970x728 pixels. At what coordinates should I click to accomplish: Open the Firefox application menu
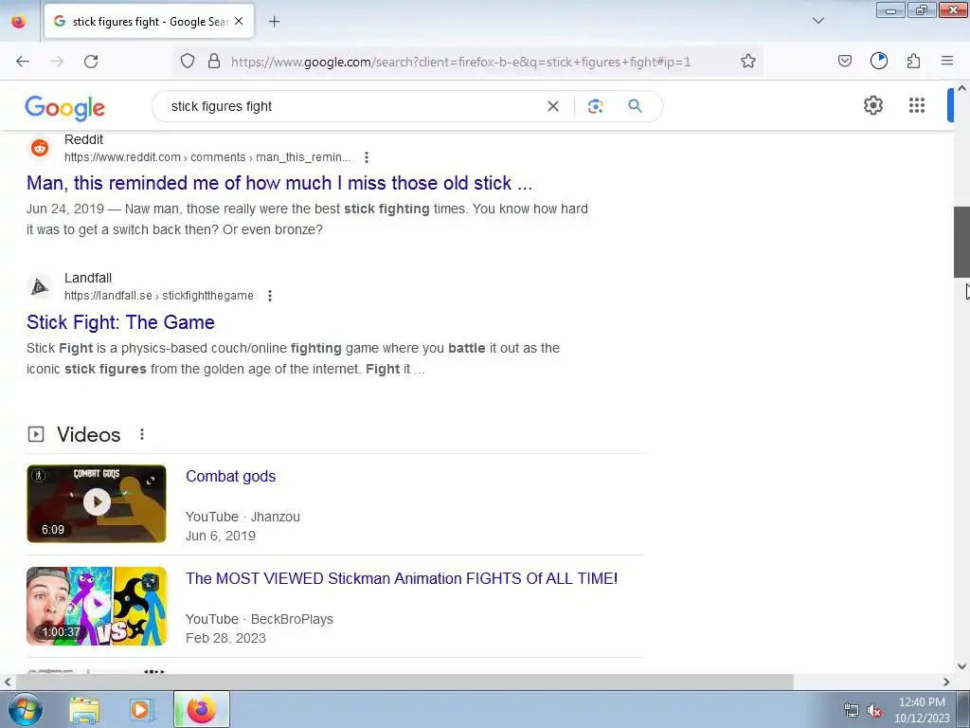[947, 62]
